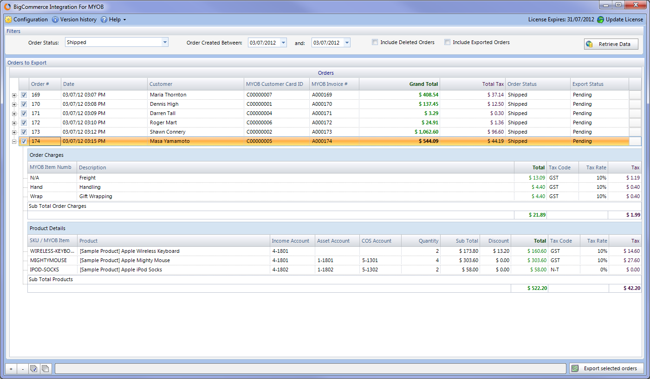The width and height of the screenshot is (650, 379).
Task: Collapse all rows with minus button
Action: click(23, 368)
